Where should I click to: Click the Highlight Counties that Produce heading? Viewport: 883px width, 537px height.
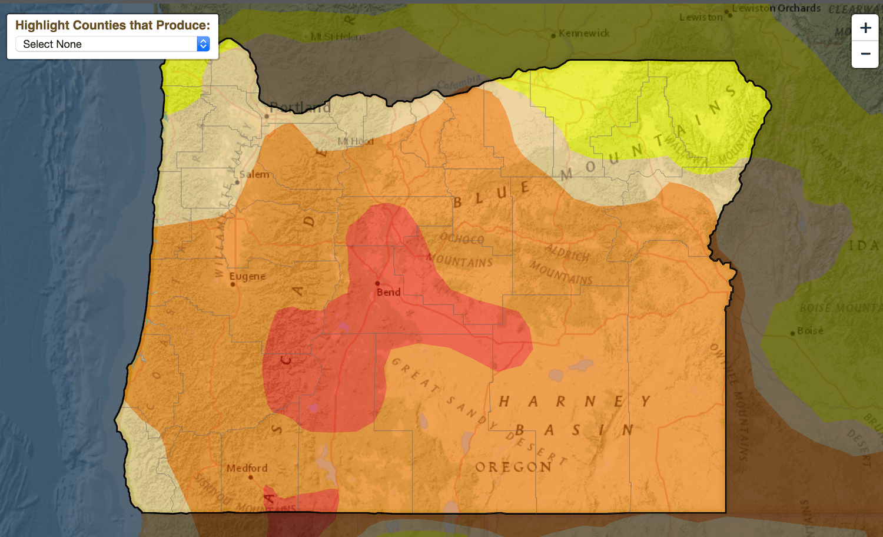(112, 25)
